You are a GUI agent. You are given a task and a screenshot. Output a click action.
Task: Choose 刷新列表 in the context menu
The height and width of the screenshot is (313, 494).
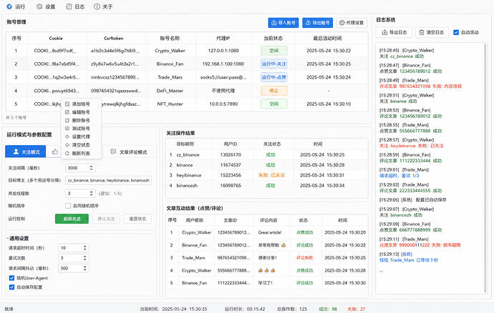[81, 153]
